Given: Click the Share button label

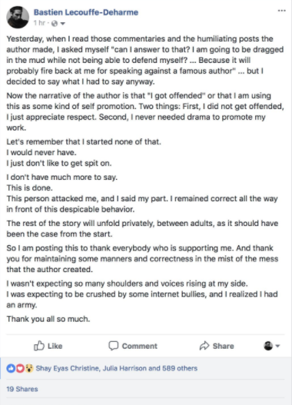Looking at the screenshot, I should [x=224, y=346].
